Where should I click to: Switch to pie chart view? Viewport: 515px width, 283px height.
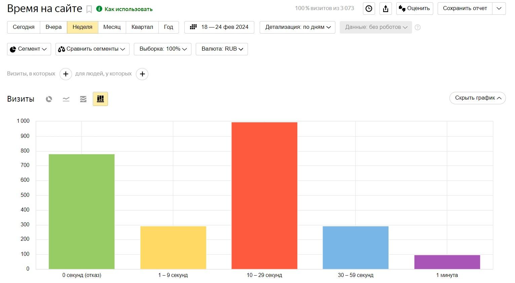49,99
